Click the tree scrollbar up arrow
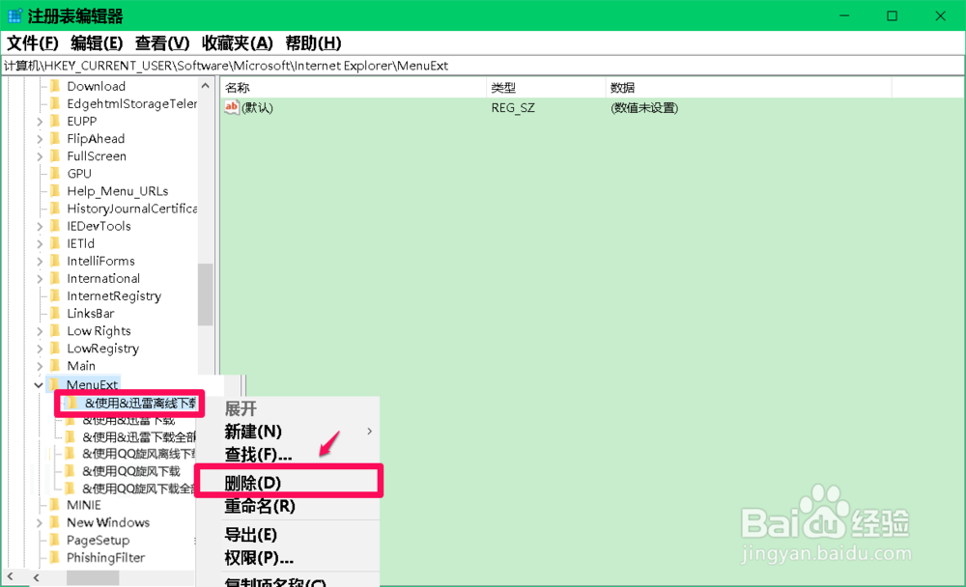The width and height of the screenshot is (966, 587). point(205,86)
